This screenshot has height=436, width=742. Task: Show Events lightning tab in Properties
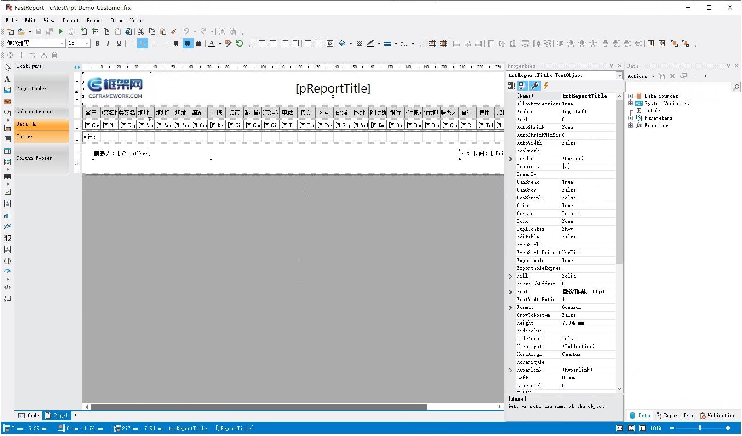click(x=546, y=86)
